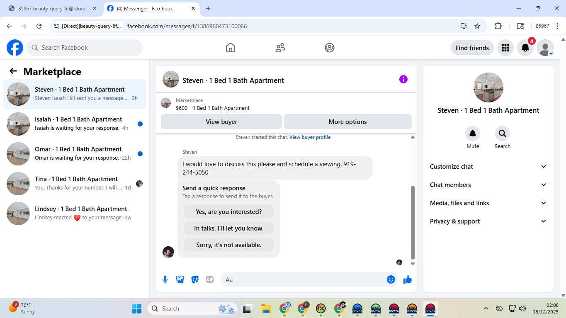566x318 pixels.
Task: Show hidden system tray icons
Action: click(x=486, y=308)
